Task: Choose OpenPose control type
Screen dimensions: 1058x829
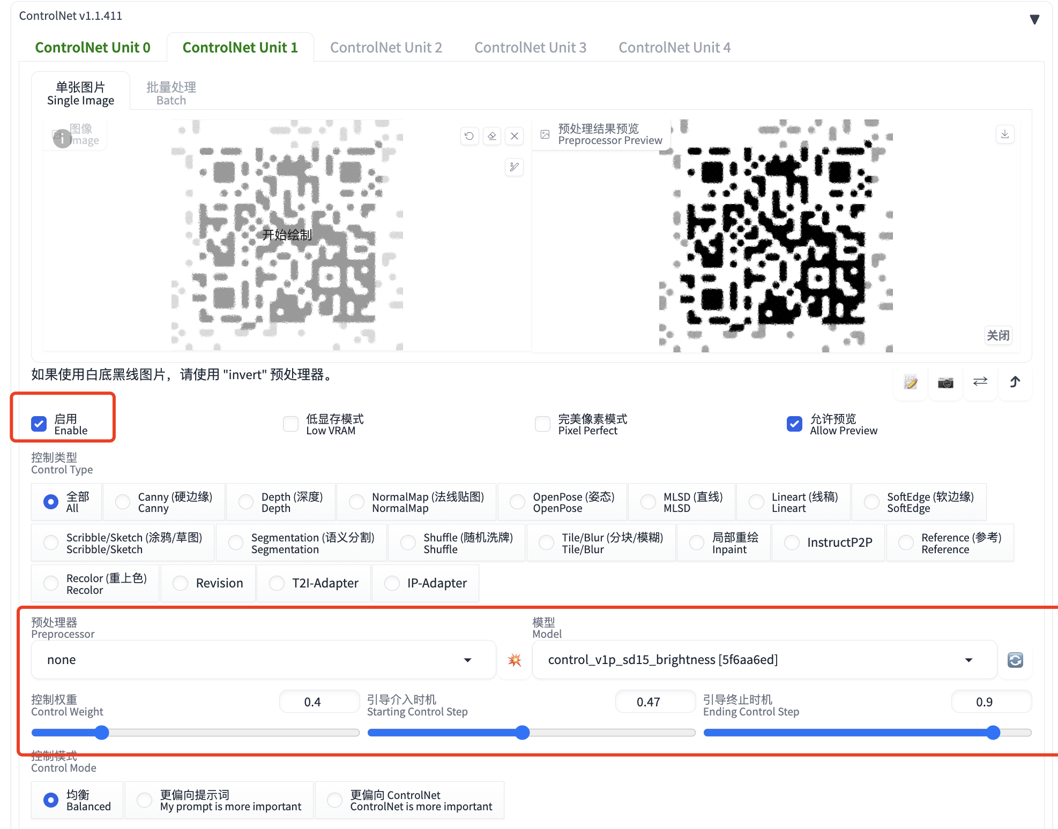Action: coord(562,502)
